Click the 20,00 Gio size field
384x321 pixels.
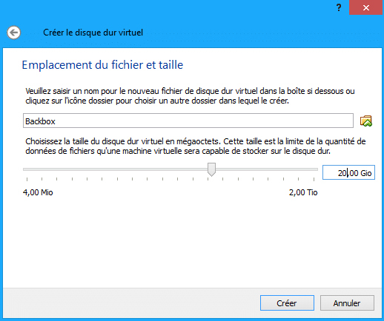348,172
